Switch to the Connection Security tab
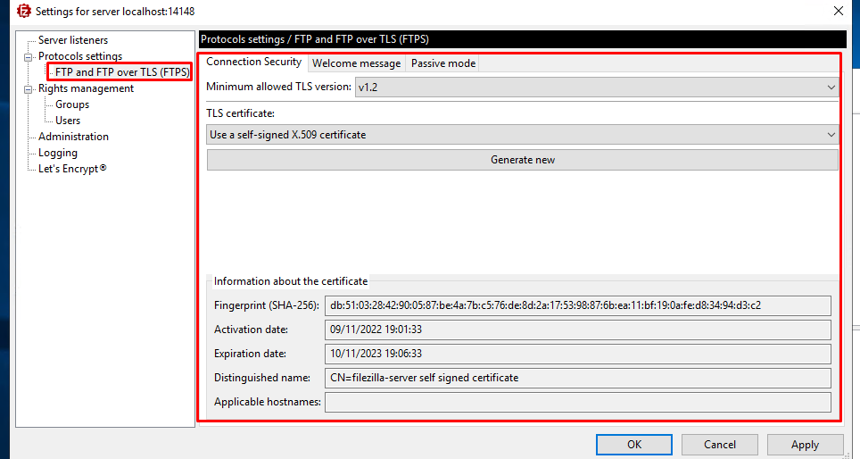Screen dimensions: 860x459 254,63
